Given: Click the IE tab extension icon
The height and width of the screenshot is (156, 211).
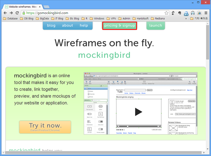Looking at the screenshot, I should tap(199, 13).
